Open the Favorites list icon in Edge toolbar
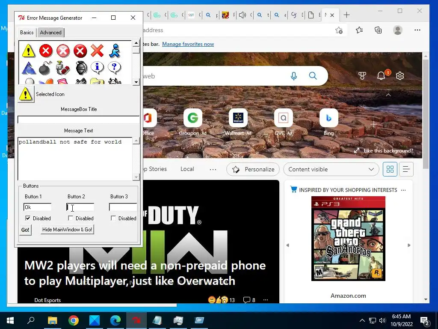This screenshot has width=438, height=329. [x=359, y=30]
